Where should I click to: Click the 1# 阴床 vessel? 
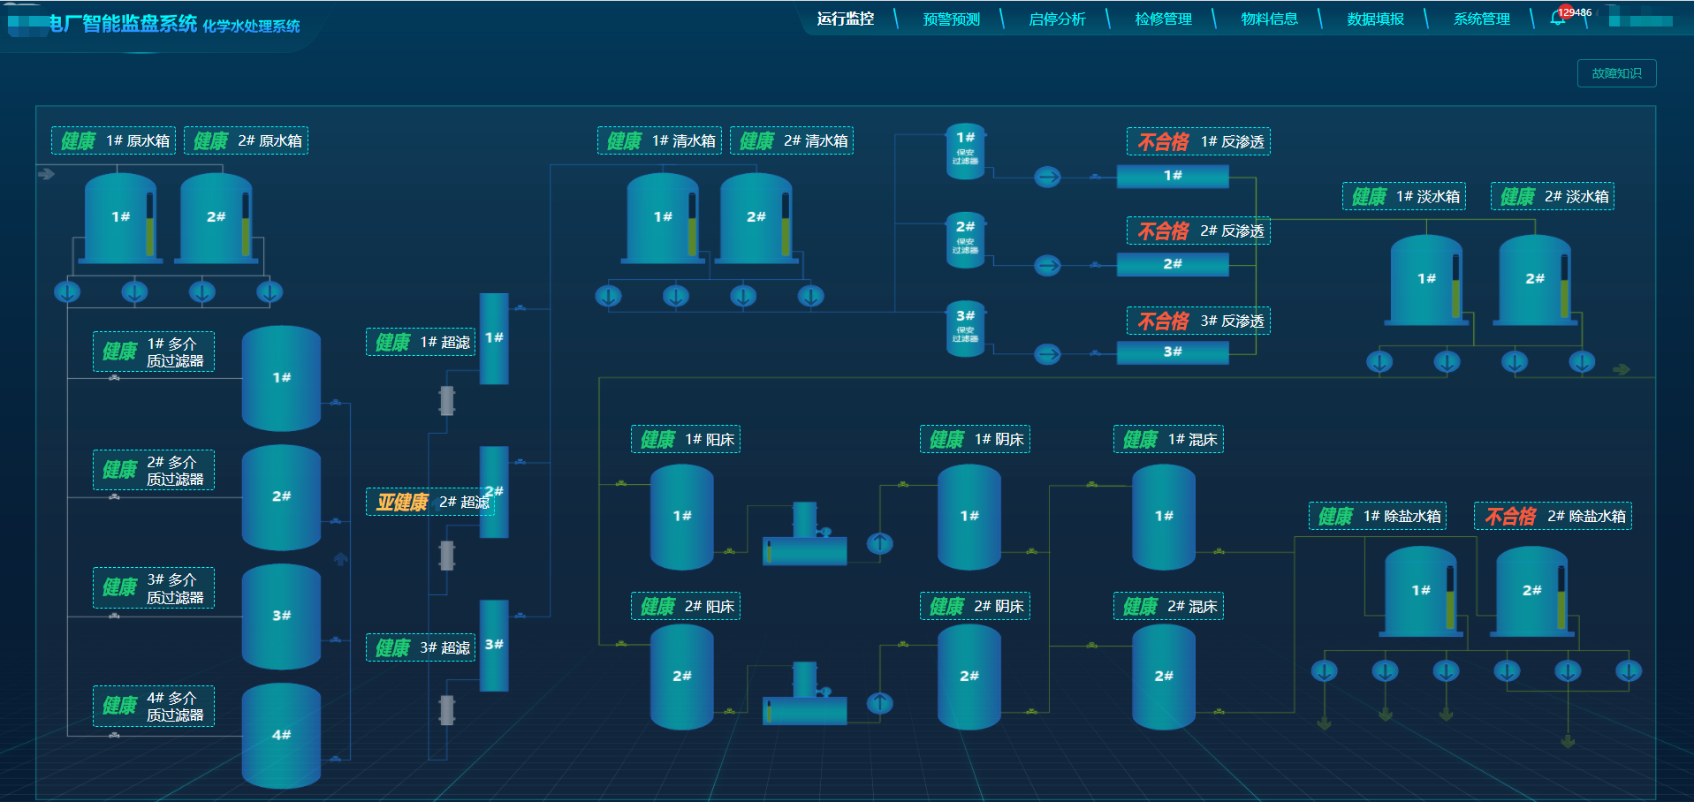969,517
